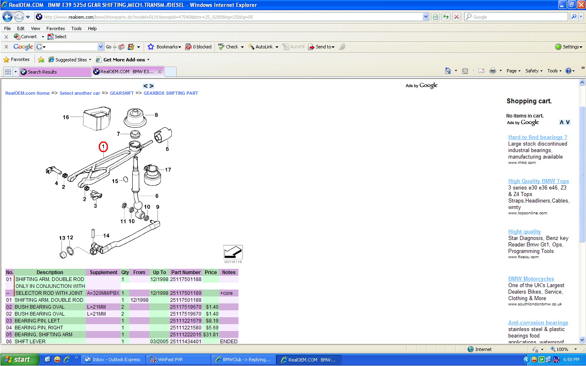Switch to BMWClub Replying taskbar item
Screen dimensions: 586x366
pyautogui.click(x=243, y=359)
